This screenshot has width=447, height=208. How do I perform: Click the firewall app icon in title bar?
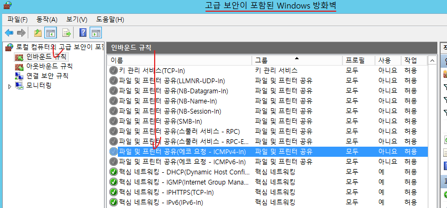pyautogui.click(x=7, y=5)
